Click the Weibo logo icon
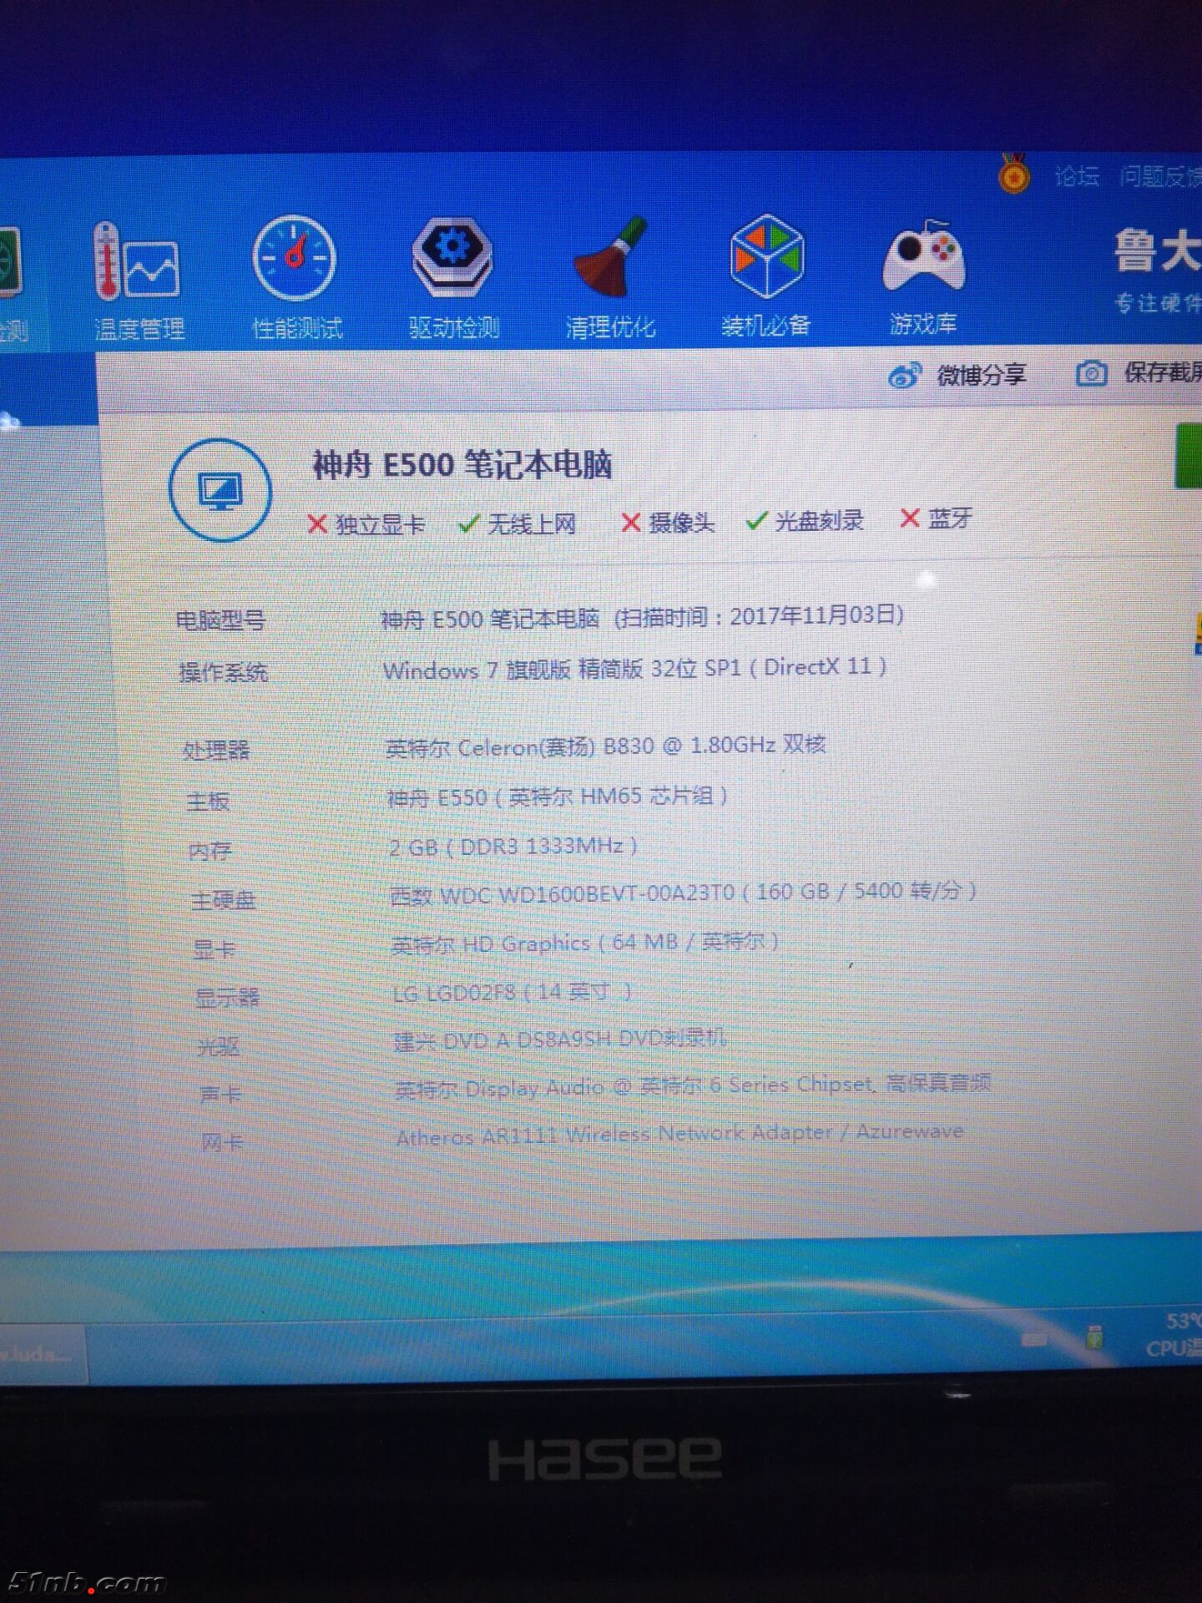Screen dimensions: 1202x1603 pyautogui.click(x=905, y=376)
